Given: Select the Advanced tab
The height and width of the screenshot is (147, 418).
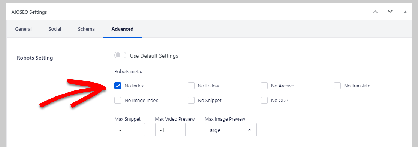Looking at the screenshot, I should [x=122, y=29].
